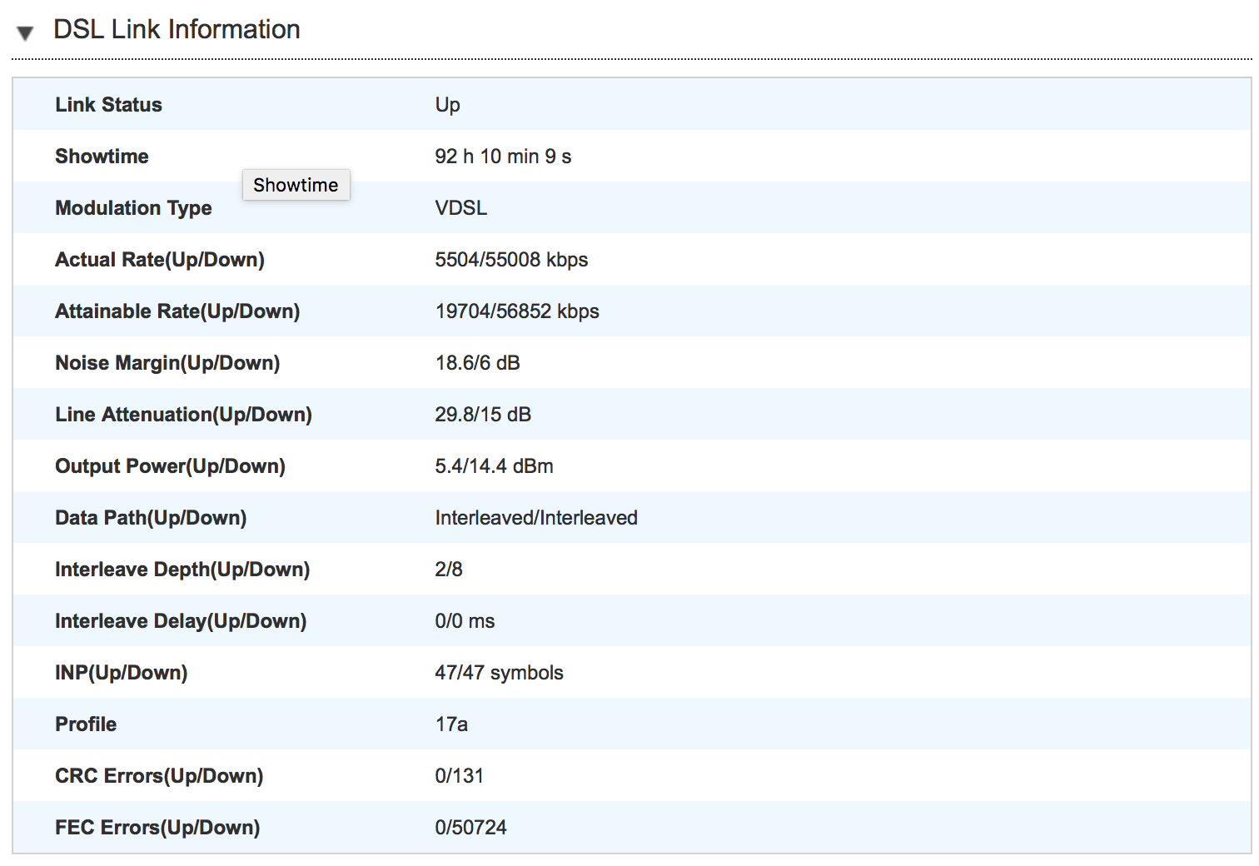Click the 19704/56852 kbps attainable rate value
The width and height of the screenshot is (1259, 866).
[516, 311]
